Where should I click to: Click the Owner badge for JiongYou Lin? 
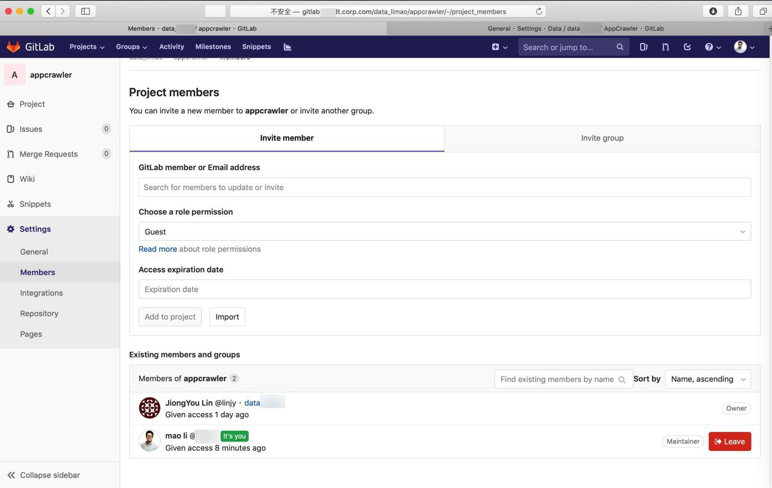pyautogui.click(x=736, y=409)
